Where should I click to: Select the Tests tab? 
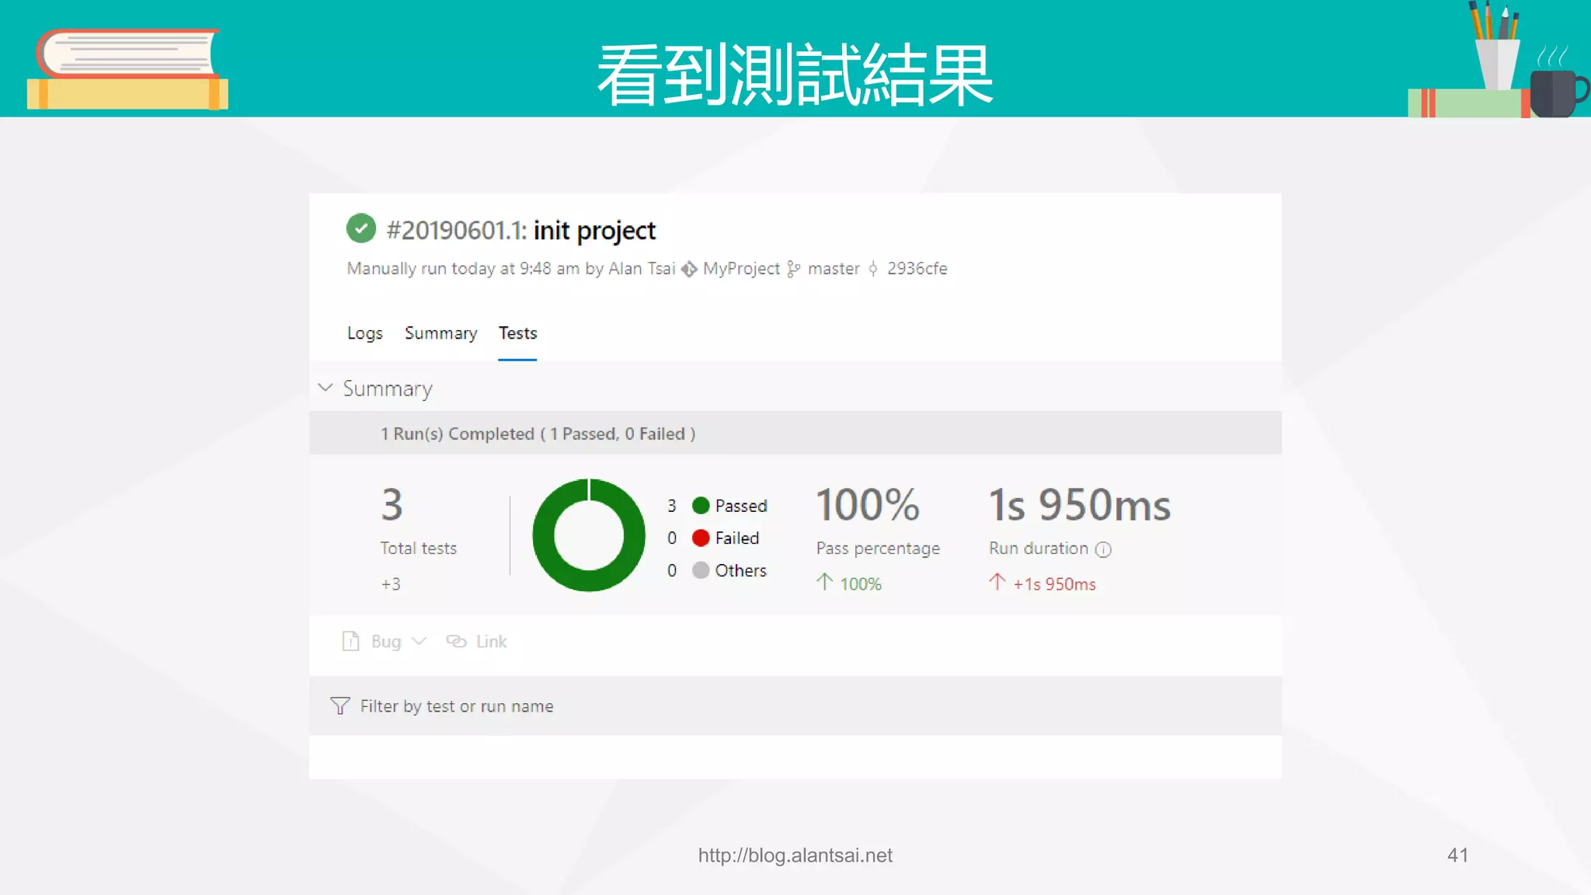(x=517, y=333)
